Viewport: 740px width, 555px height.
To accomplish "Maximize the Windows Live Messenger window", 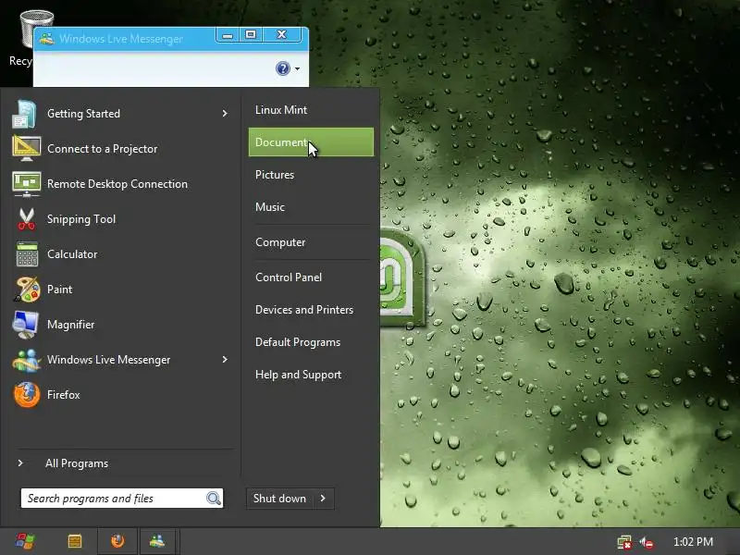I will click(251, 34).
